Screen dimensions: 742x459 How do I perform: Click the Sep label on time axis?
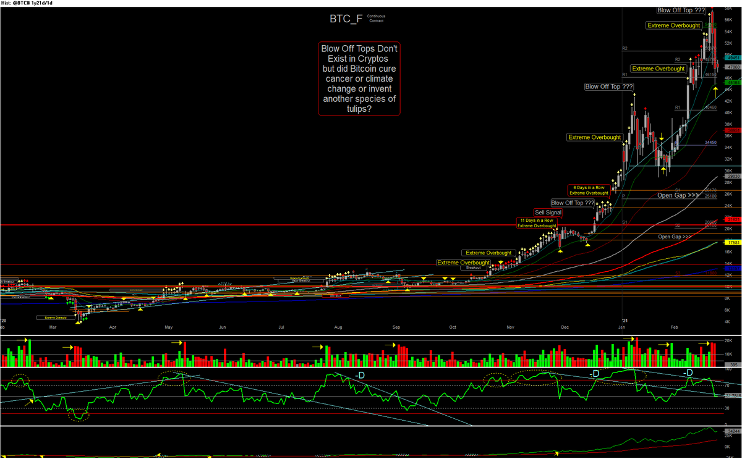pyautogui.click(x=396, y=326)
